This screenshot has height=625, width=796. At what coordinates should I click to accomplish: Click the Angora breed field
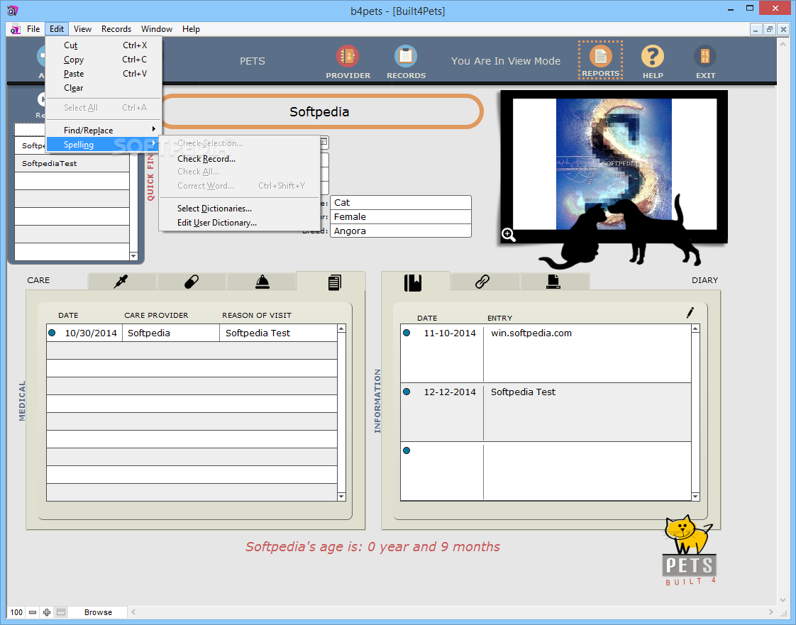tap(401, 231)
